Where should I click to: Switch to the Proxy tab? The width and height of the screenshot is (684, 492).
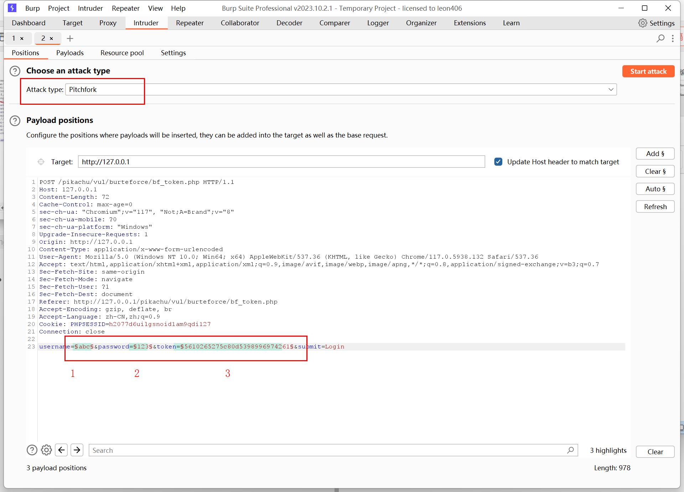coord(108,23)
